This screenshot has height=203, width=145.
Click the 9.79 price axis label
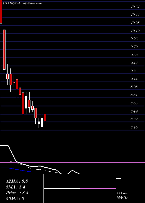[134, 47]
